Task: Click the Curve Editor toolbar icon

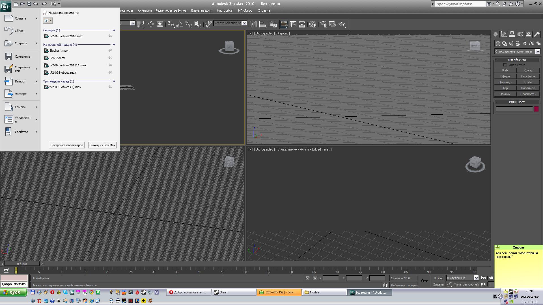Action: 293,24
